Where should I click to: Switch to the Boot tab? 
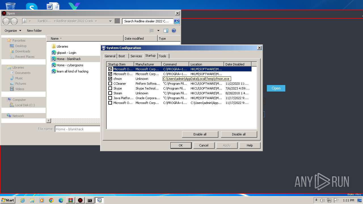point(122,56)
